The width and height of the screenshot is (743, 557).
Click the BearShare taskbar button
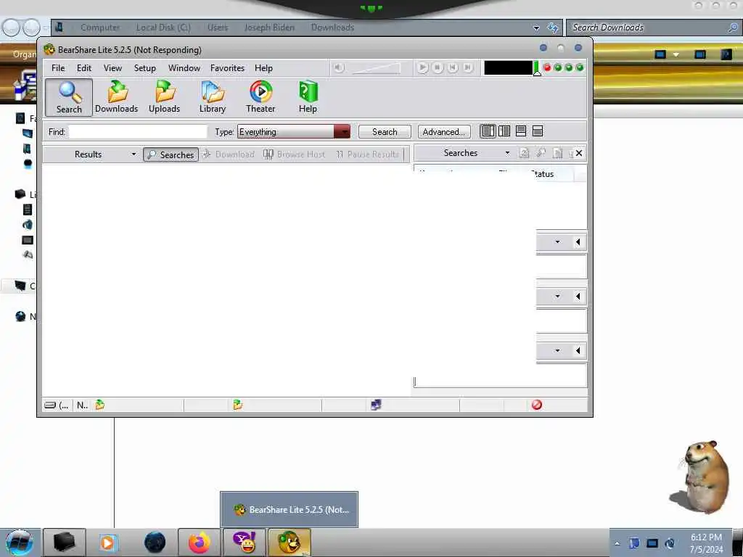[x=290, y=542]
